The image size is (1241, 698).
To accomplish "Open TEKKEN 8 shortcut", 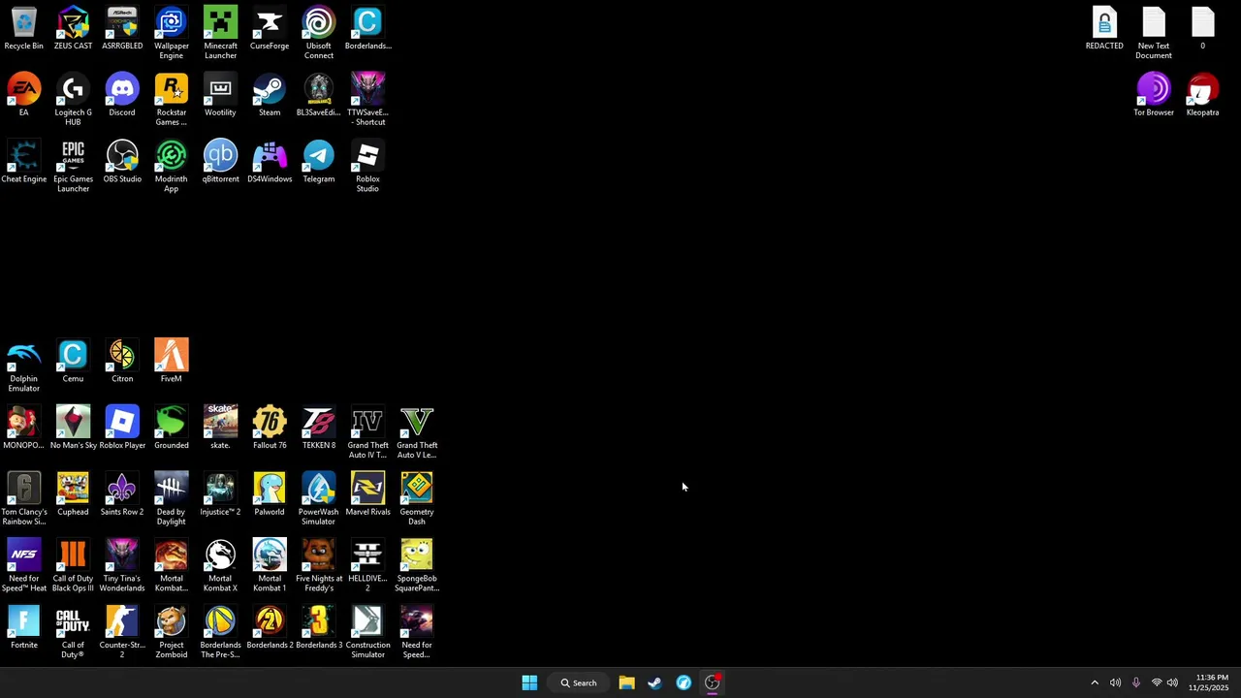I will point(319,428).
